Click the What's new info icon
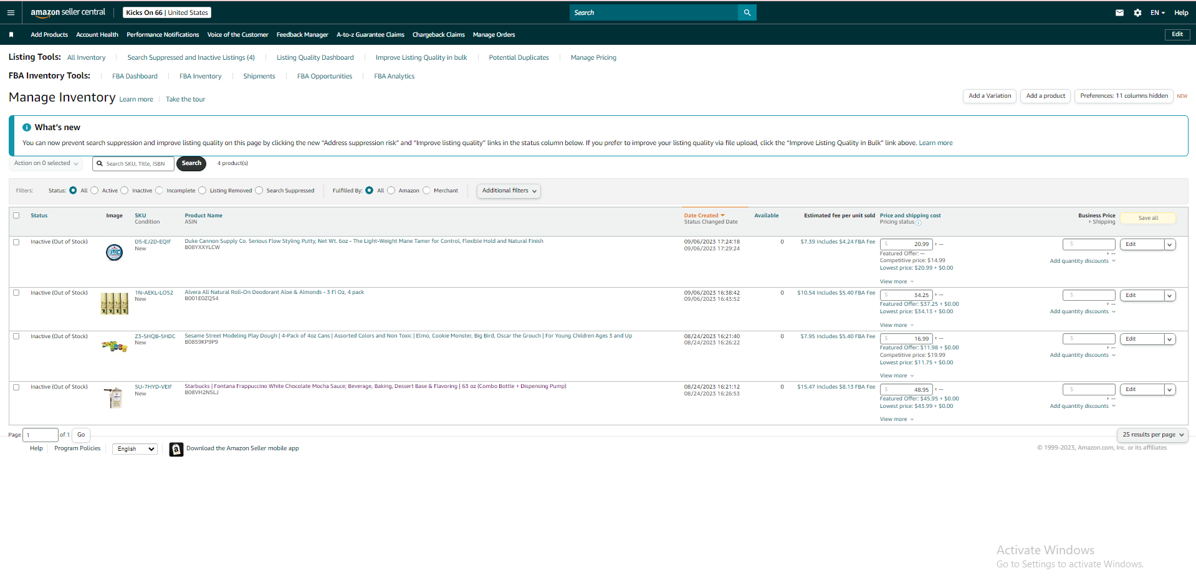 tap(27, 127)
